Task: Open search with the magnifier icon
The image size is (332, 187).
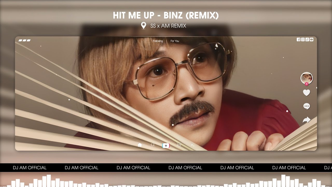Action: tap(153, 145)
